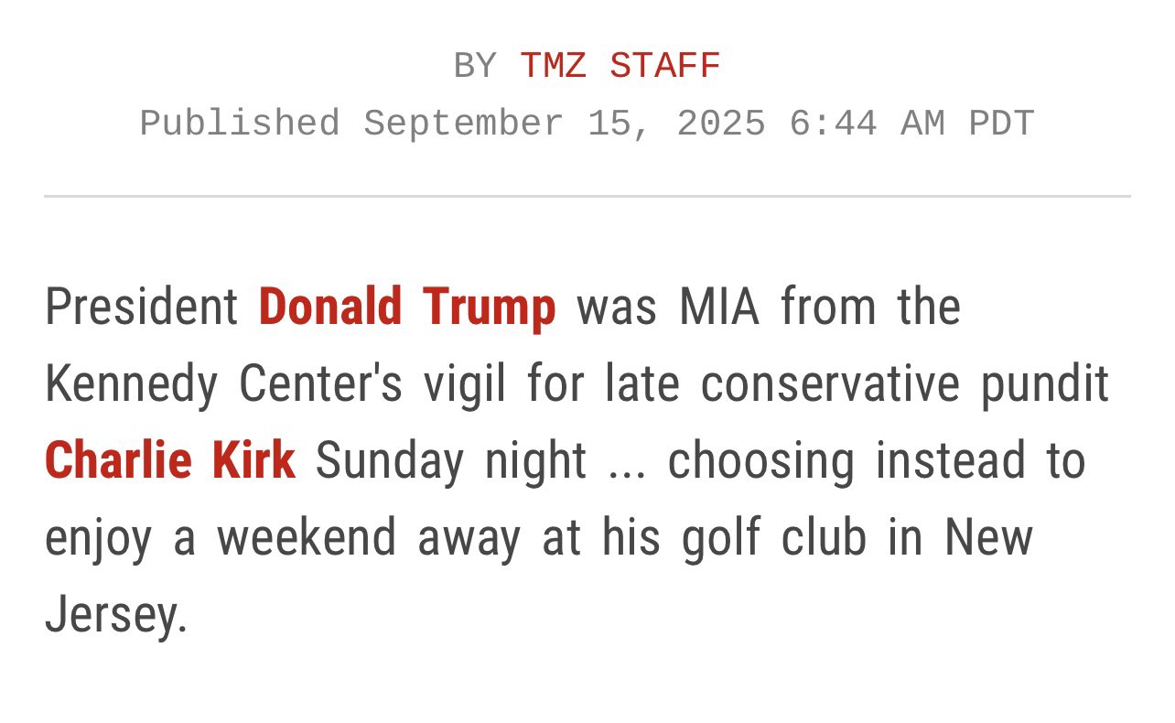Follow the Donald Trump red link
The height and width of the screenshot is (723, 1175).
click(407, 307)
